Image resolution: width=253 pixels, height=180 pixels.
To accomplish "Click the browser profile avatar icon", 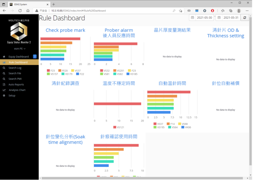I will (x=239, y=11).
